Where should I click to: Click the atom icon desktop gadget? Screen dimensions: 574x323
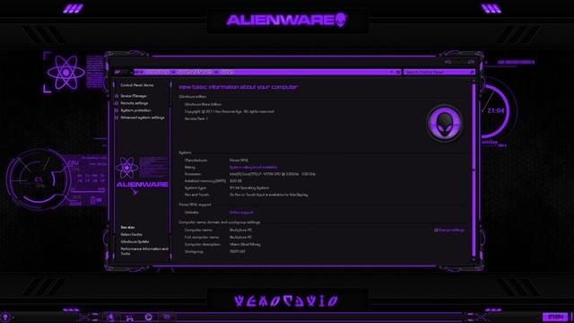(x=65, y=73)
